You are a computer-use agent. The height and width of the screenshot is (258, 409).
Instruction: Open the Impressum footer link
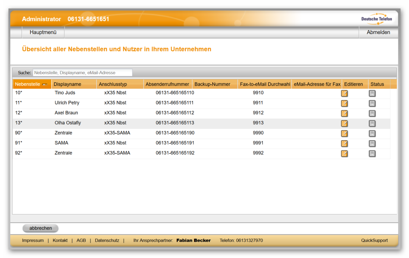33,241
